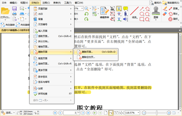Select the arrow drawing tool
Image resolution: width=182 pixels, height=116 pixels.
click(x=142, y=9)
